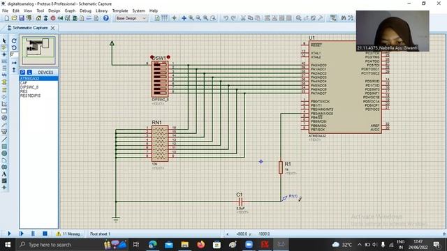
Task: Click the DSW1 DIP switch component
Action: (x=160, y=79)
